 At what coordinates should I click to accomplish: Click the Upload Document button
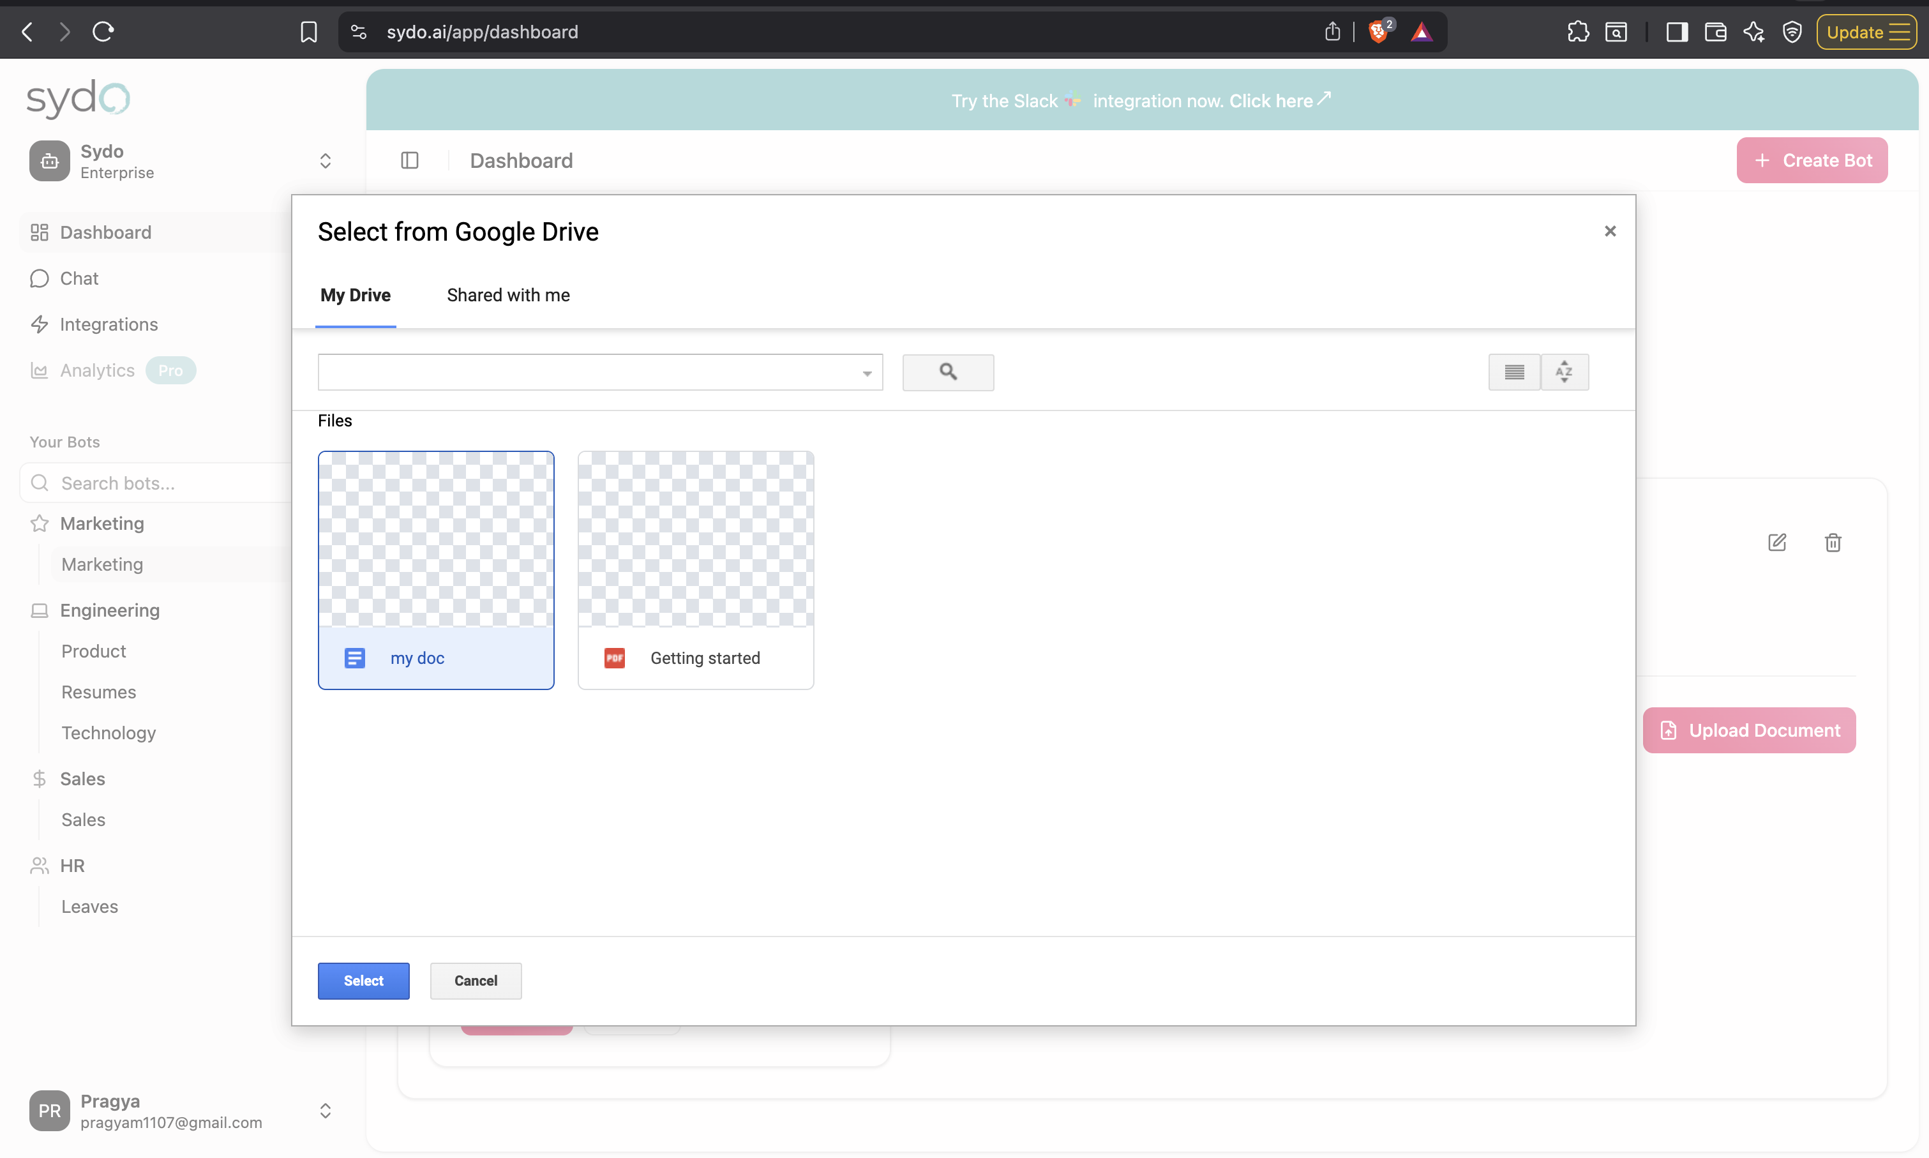point(1750,730)
